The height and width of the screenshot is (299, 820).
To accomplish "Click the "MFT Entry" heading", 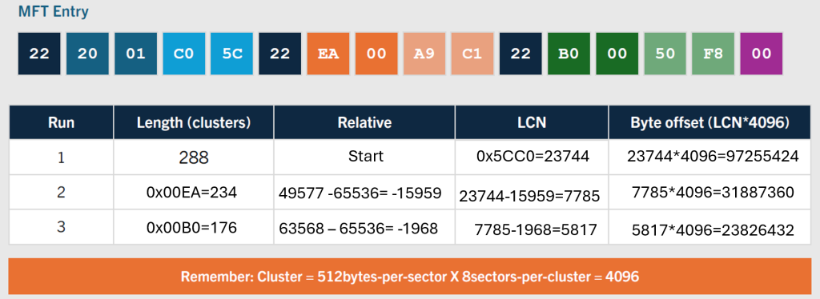I will [x=54, y=11].
